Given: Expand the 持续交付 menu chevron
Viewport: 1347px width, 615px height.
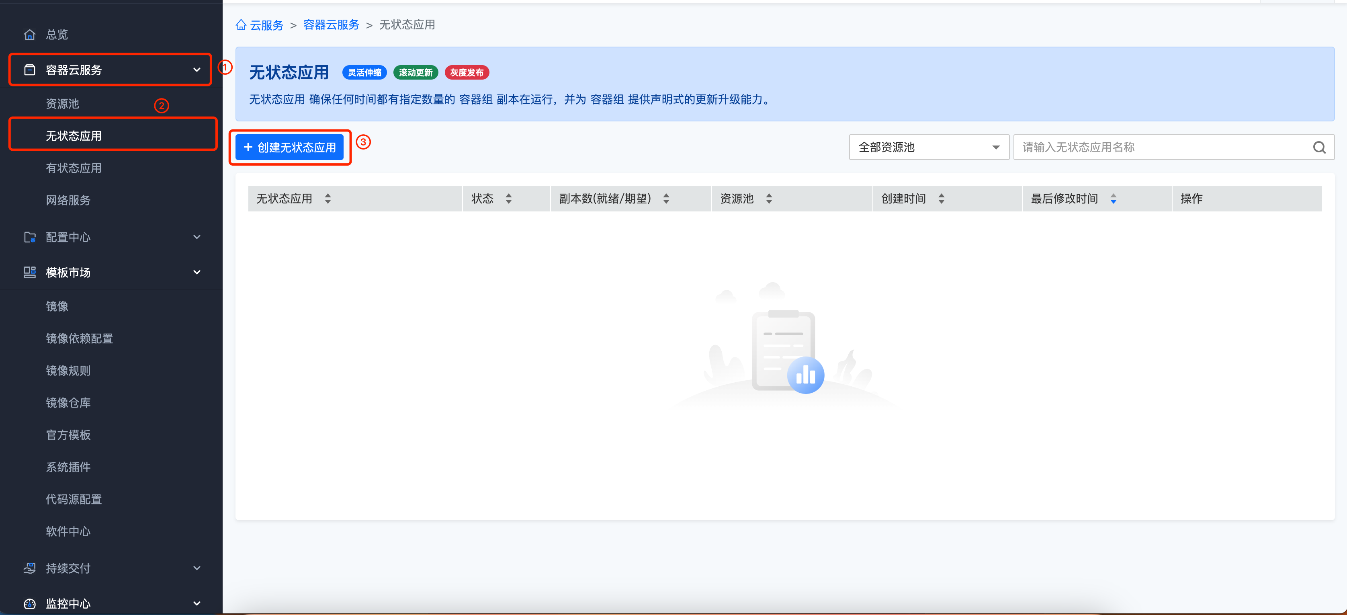Looking at the screenshot, I should click(x=197, y=568).
